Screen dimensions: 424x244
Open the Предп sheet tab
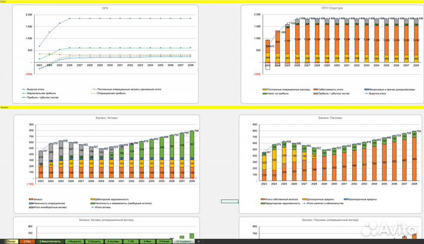[10, 242]
